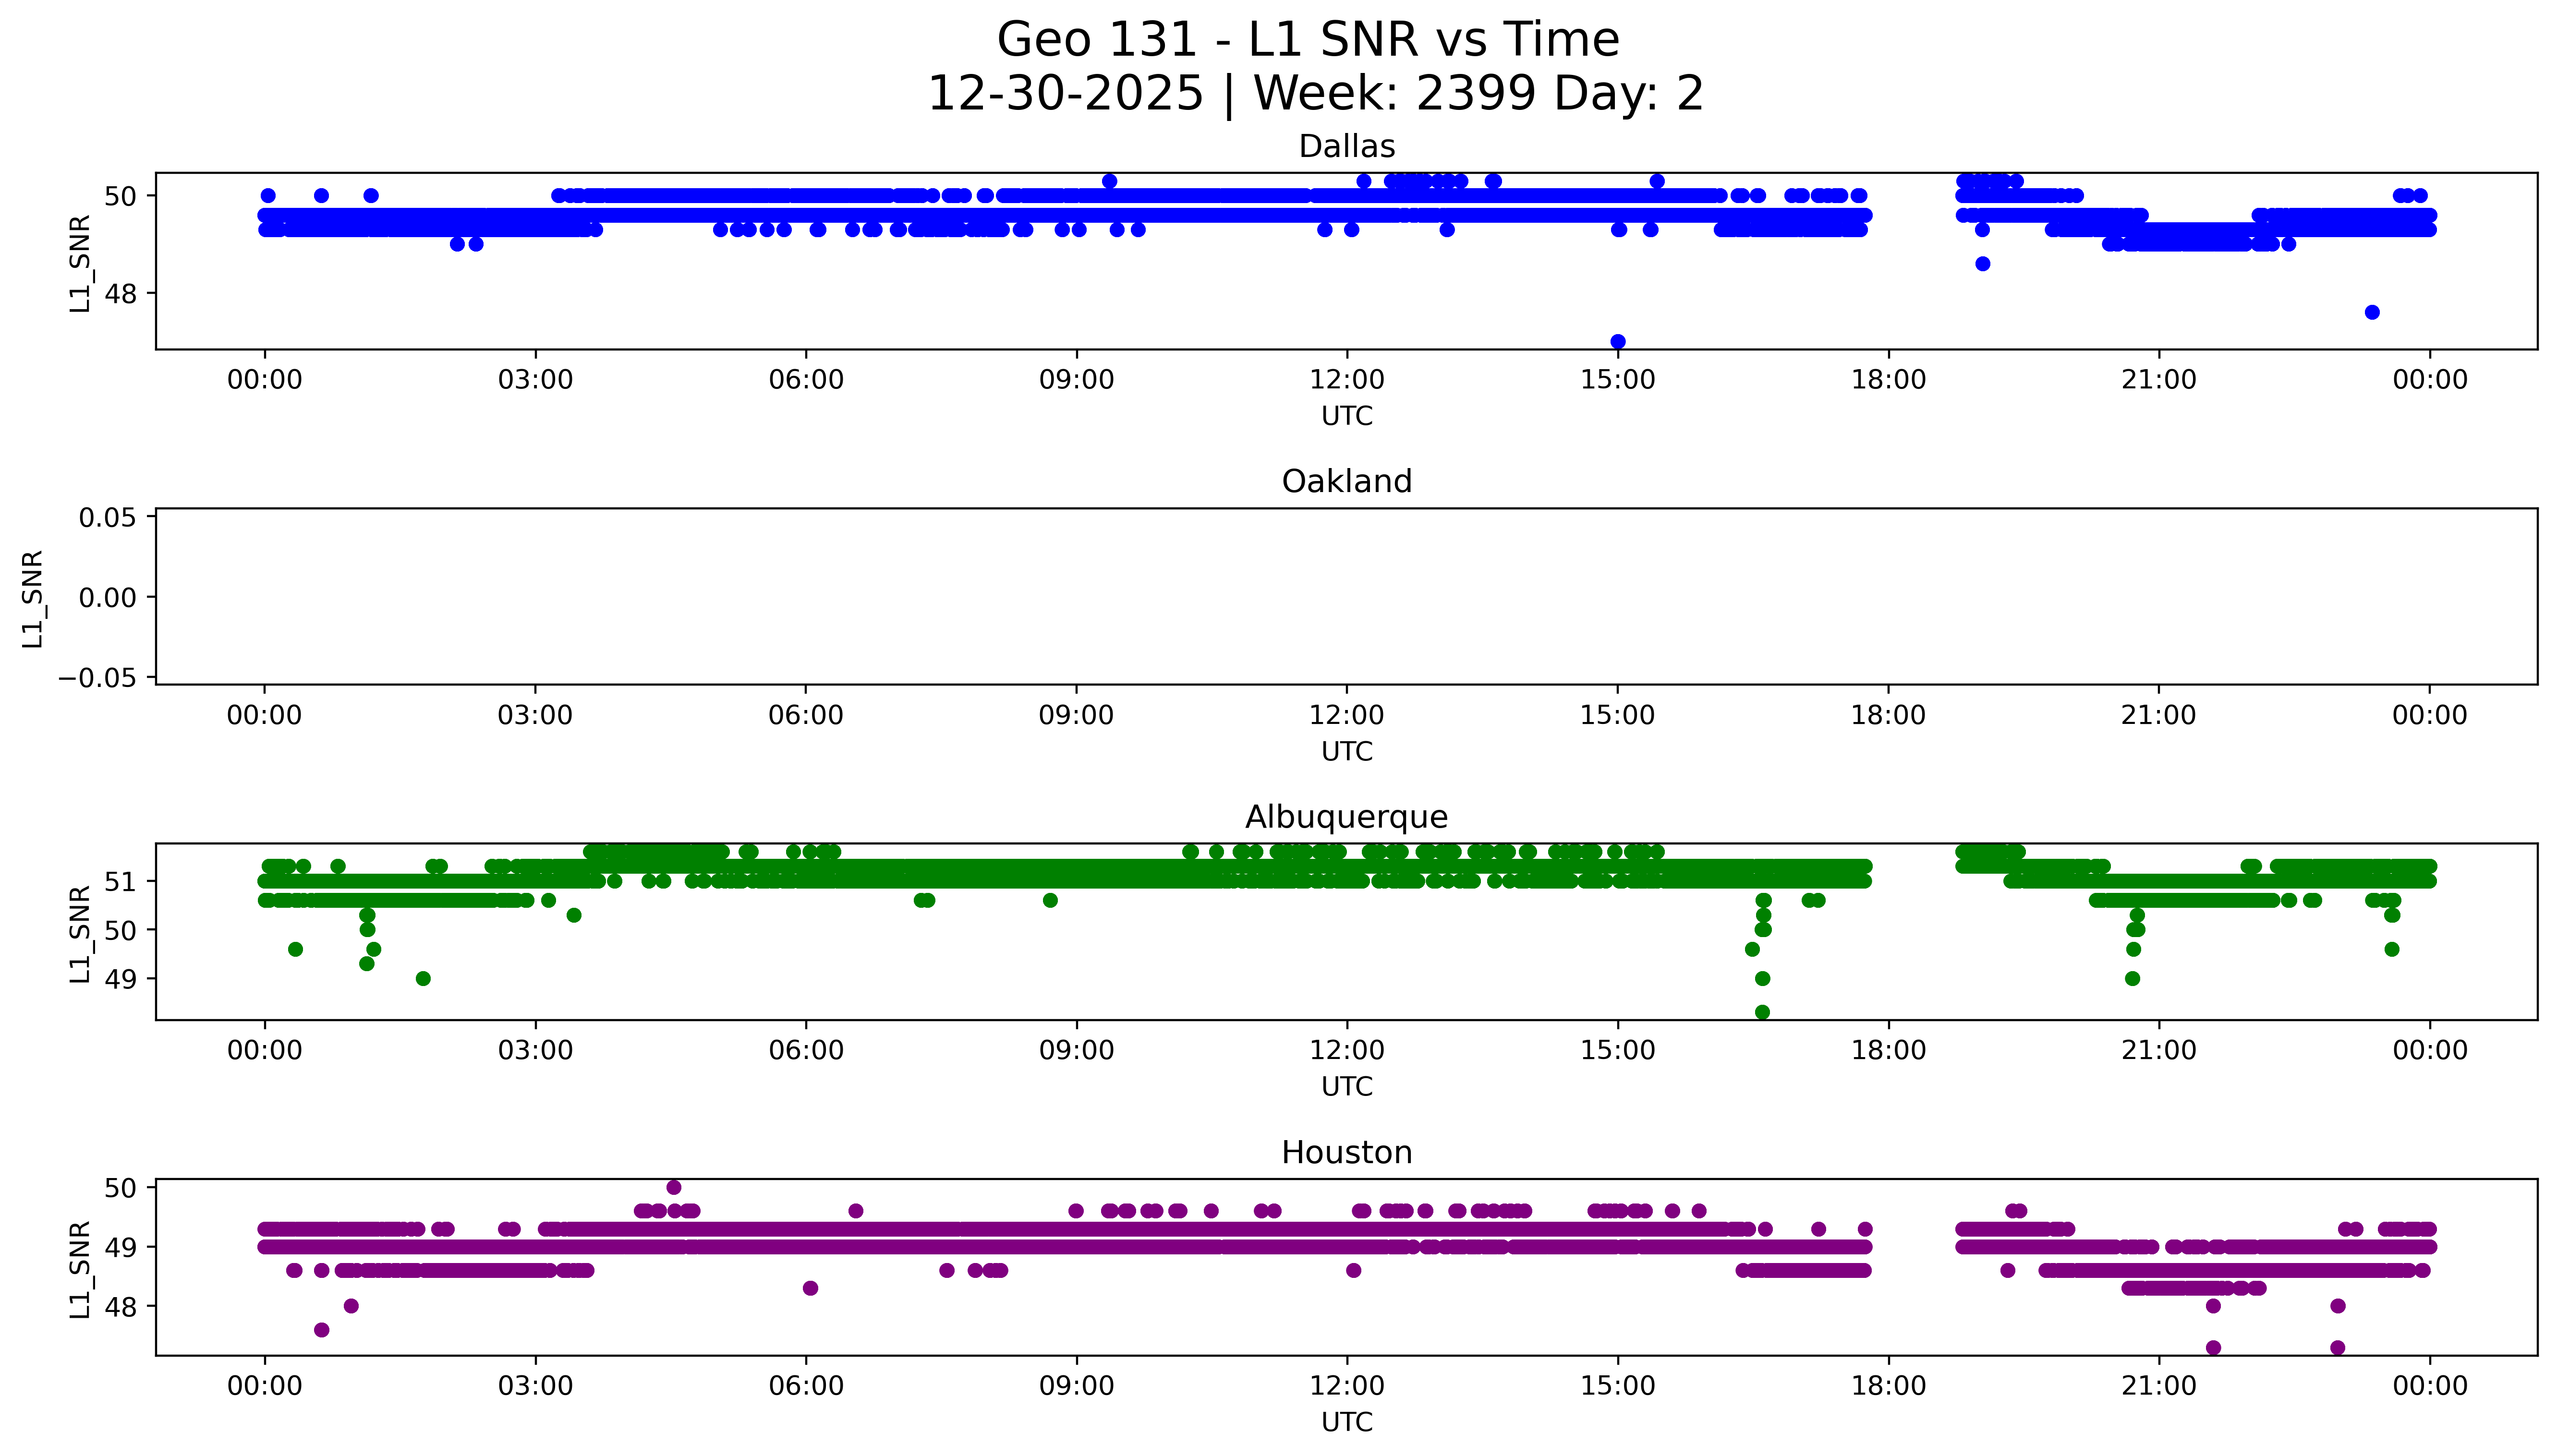Click the date and week subtitle line
The width and height of the screenshot is (2557, 1456).
(x=1315, y=94)
